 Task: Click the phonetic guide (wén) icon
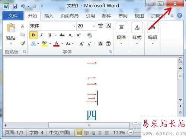click(100, 26)
